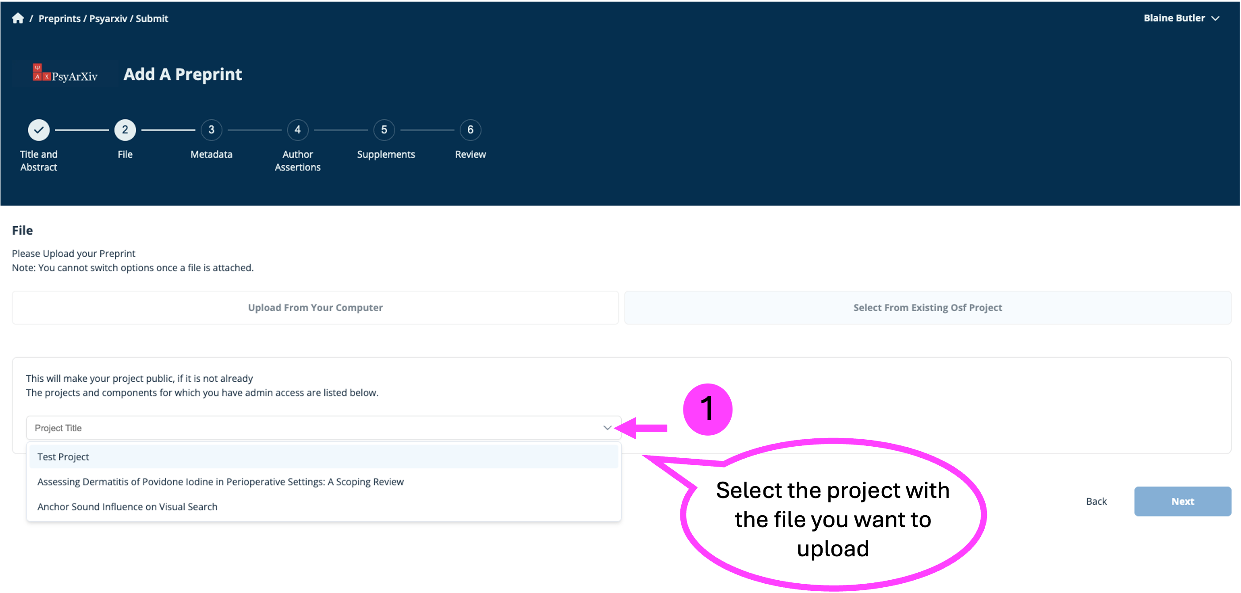The image size is (1241, 593).
Task: Choose Select From Existing Osf Project option
Action: [927, 308]
